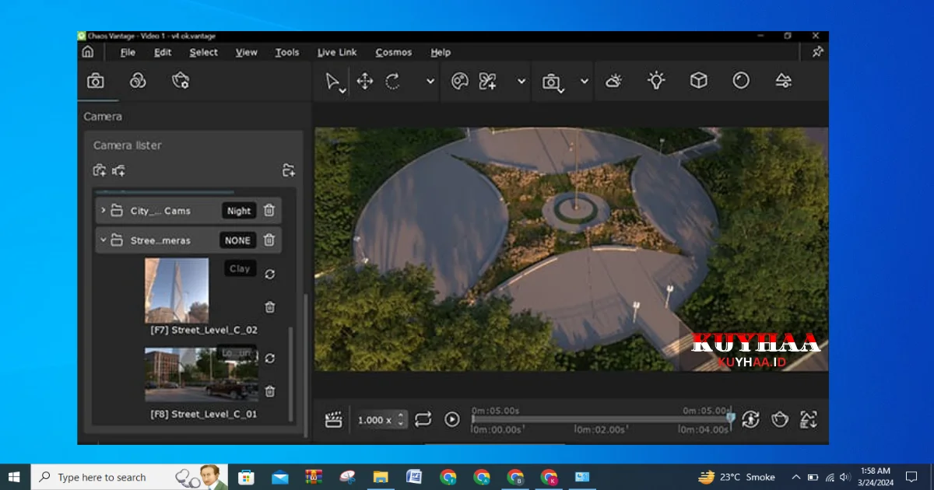Click the running figure animation toggle

(x=750, y=420)
